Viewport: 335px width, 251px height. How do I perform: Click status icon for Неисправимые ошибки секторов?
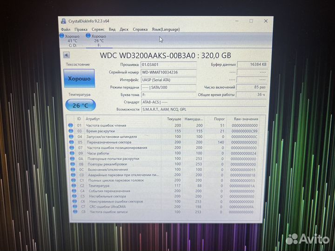[x=74, y=201]
